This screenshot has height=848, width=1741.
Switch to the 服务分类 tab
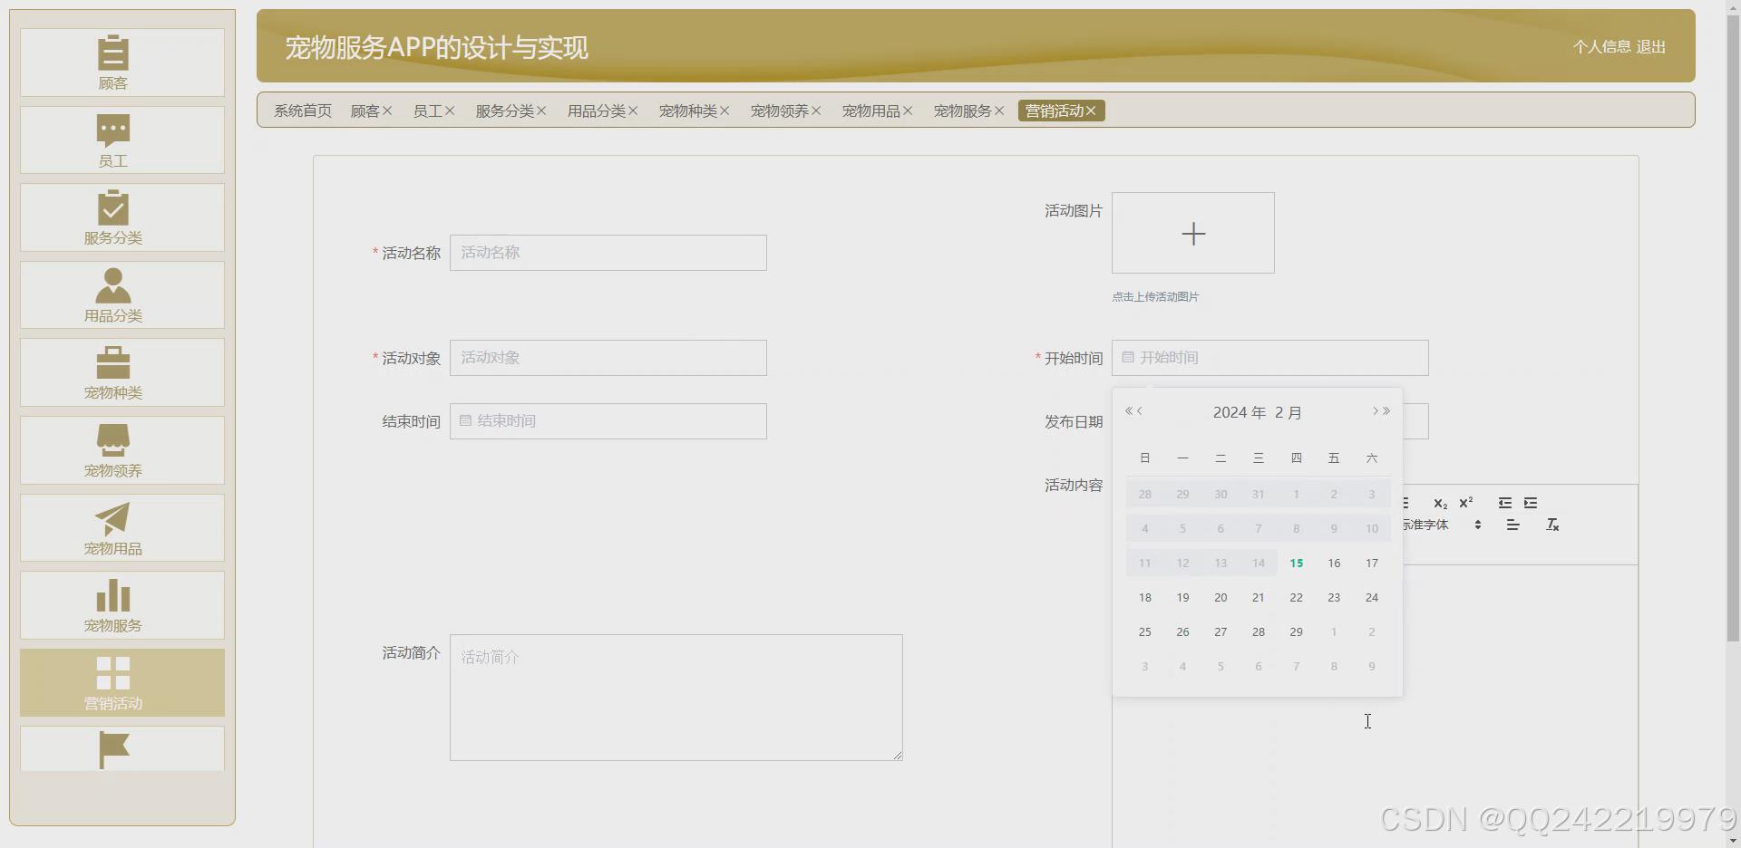coord(505,111)
